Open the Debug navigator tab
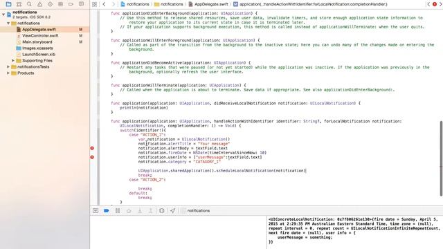Screen dimensions: 443x249 pos(60,4)
